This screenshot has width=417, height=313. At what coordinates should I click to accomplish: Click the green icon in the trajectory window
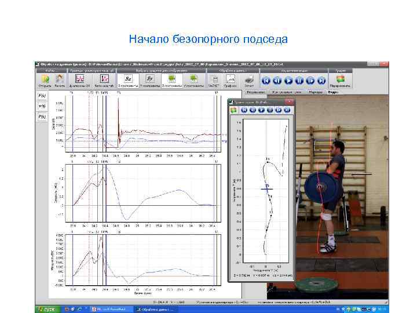(x=234, y=110)
